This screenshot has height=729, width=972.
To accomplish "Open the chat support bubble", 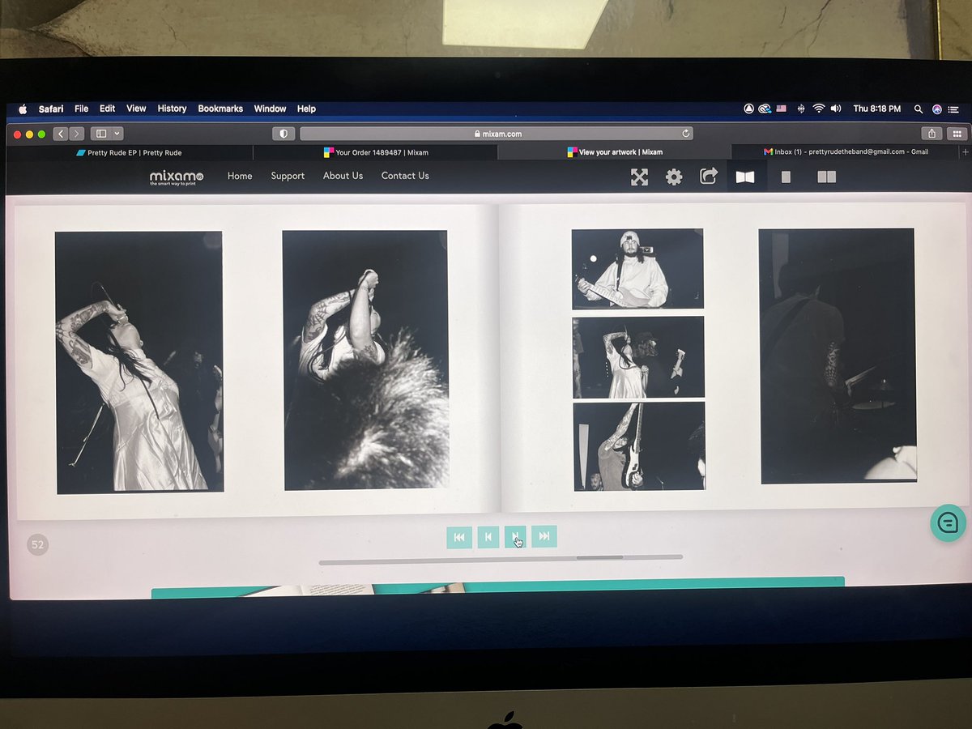I will 949,523.
